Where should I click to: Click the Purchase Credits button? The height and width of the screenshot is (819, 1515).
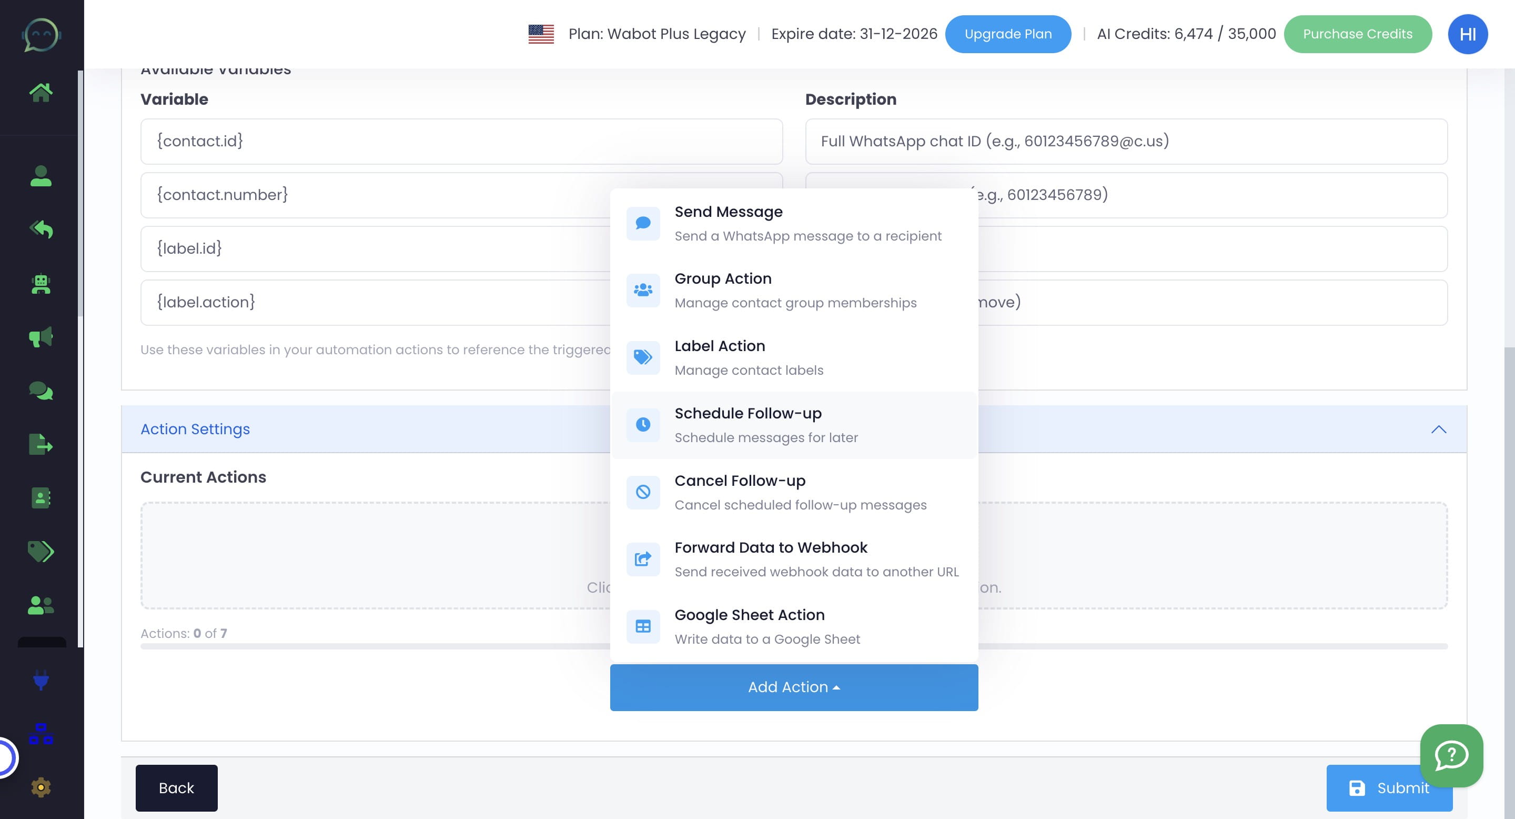(x=1358, y=34)
